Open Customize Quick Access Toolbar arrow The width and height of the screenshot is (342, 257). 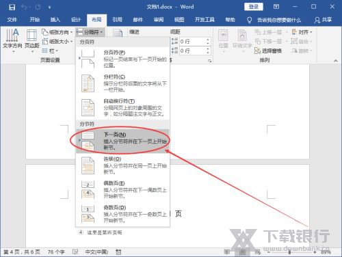pos(49,8)
